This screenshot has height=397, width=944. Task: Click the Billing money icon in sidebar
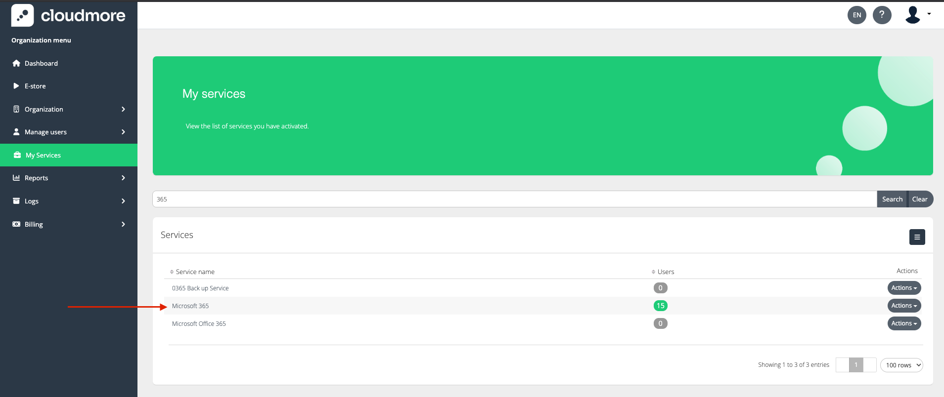point(16,224)
